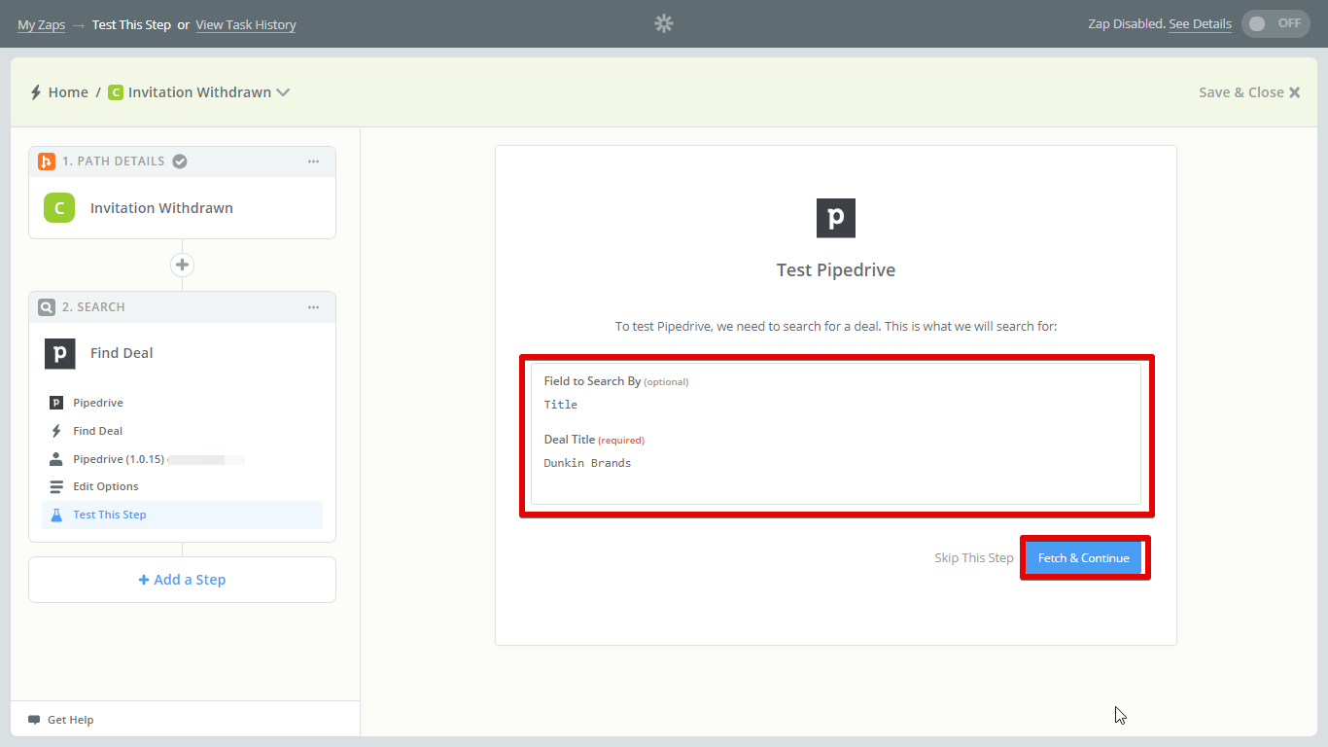Click the plus button between steps
This screenshot has width=1328, height=747.
pos(182,265)
